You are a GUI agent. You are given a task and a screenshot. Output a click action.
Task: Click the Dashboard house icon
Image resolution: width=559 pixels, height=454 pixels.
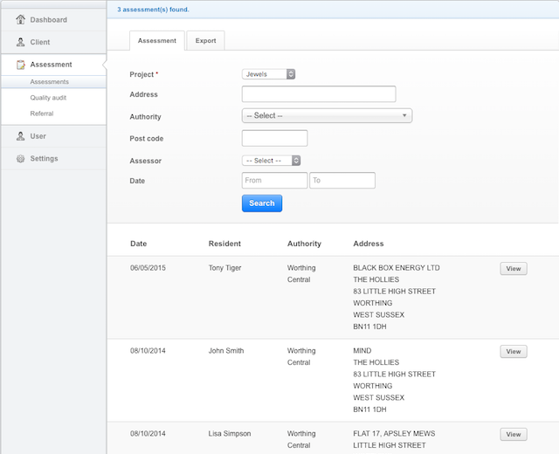21,19
